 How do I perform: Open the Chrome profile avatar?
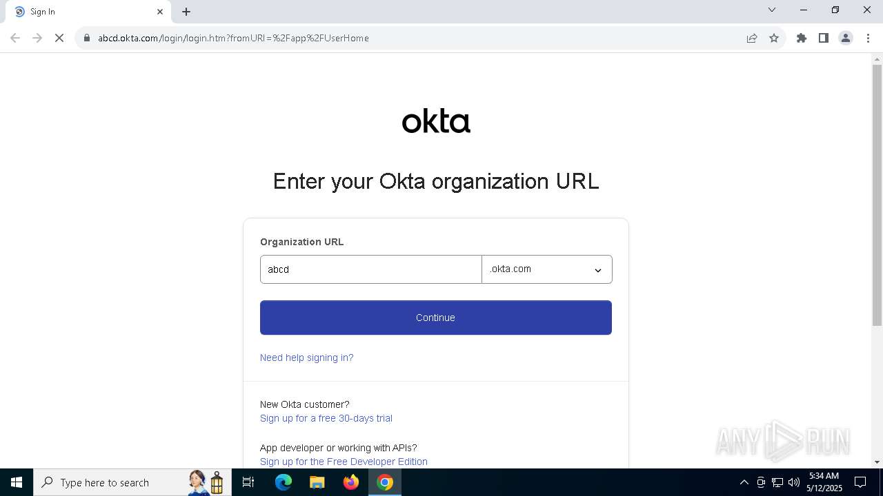pyautogui.click(x=846, y=38)
